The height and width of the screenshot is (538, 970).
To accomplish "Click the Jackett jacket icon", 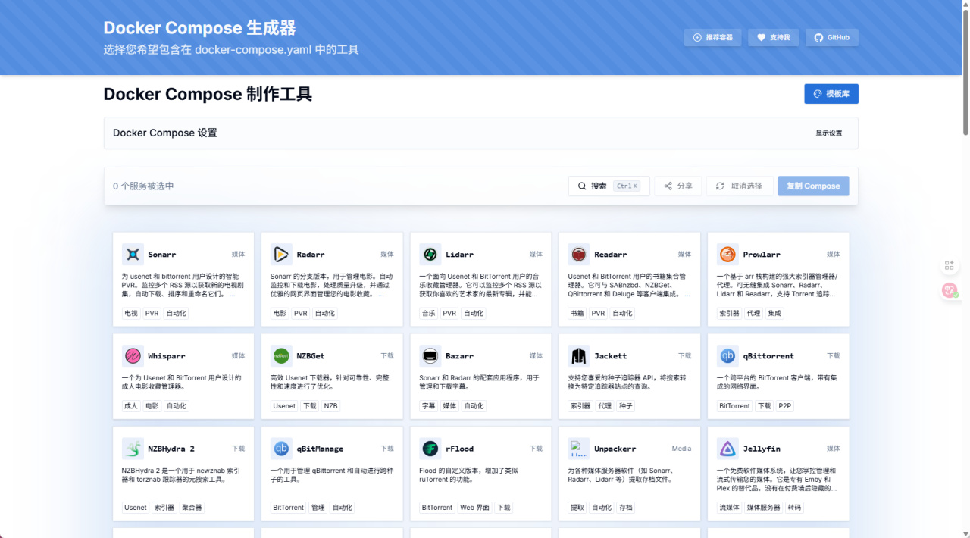I will point(579,355).
